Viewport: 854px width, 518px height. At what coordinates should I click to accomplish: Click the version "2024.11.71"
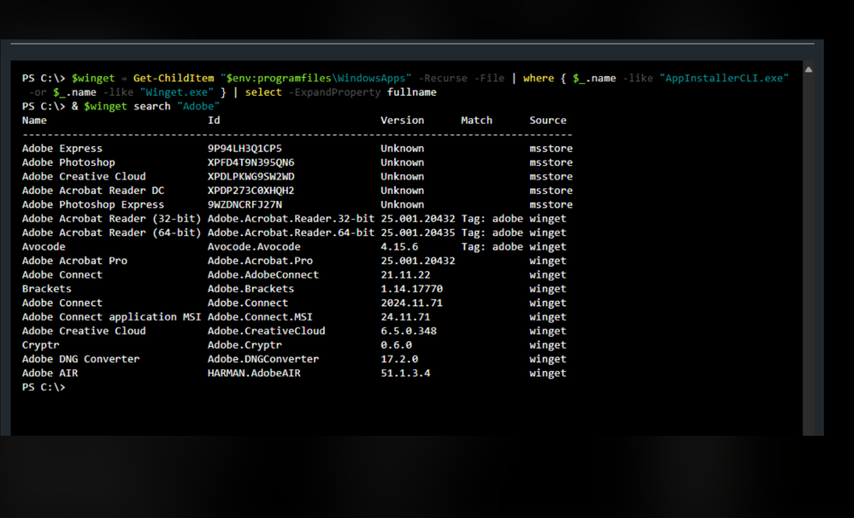tap(412, 303)
